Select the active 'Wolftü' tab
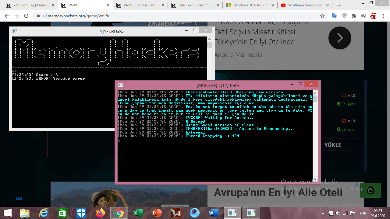The height and width of the screenshot is (219, 390). [85, 5]
